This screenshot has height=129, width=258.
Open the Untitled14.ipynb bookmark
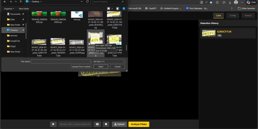171,9
